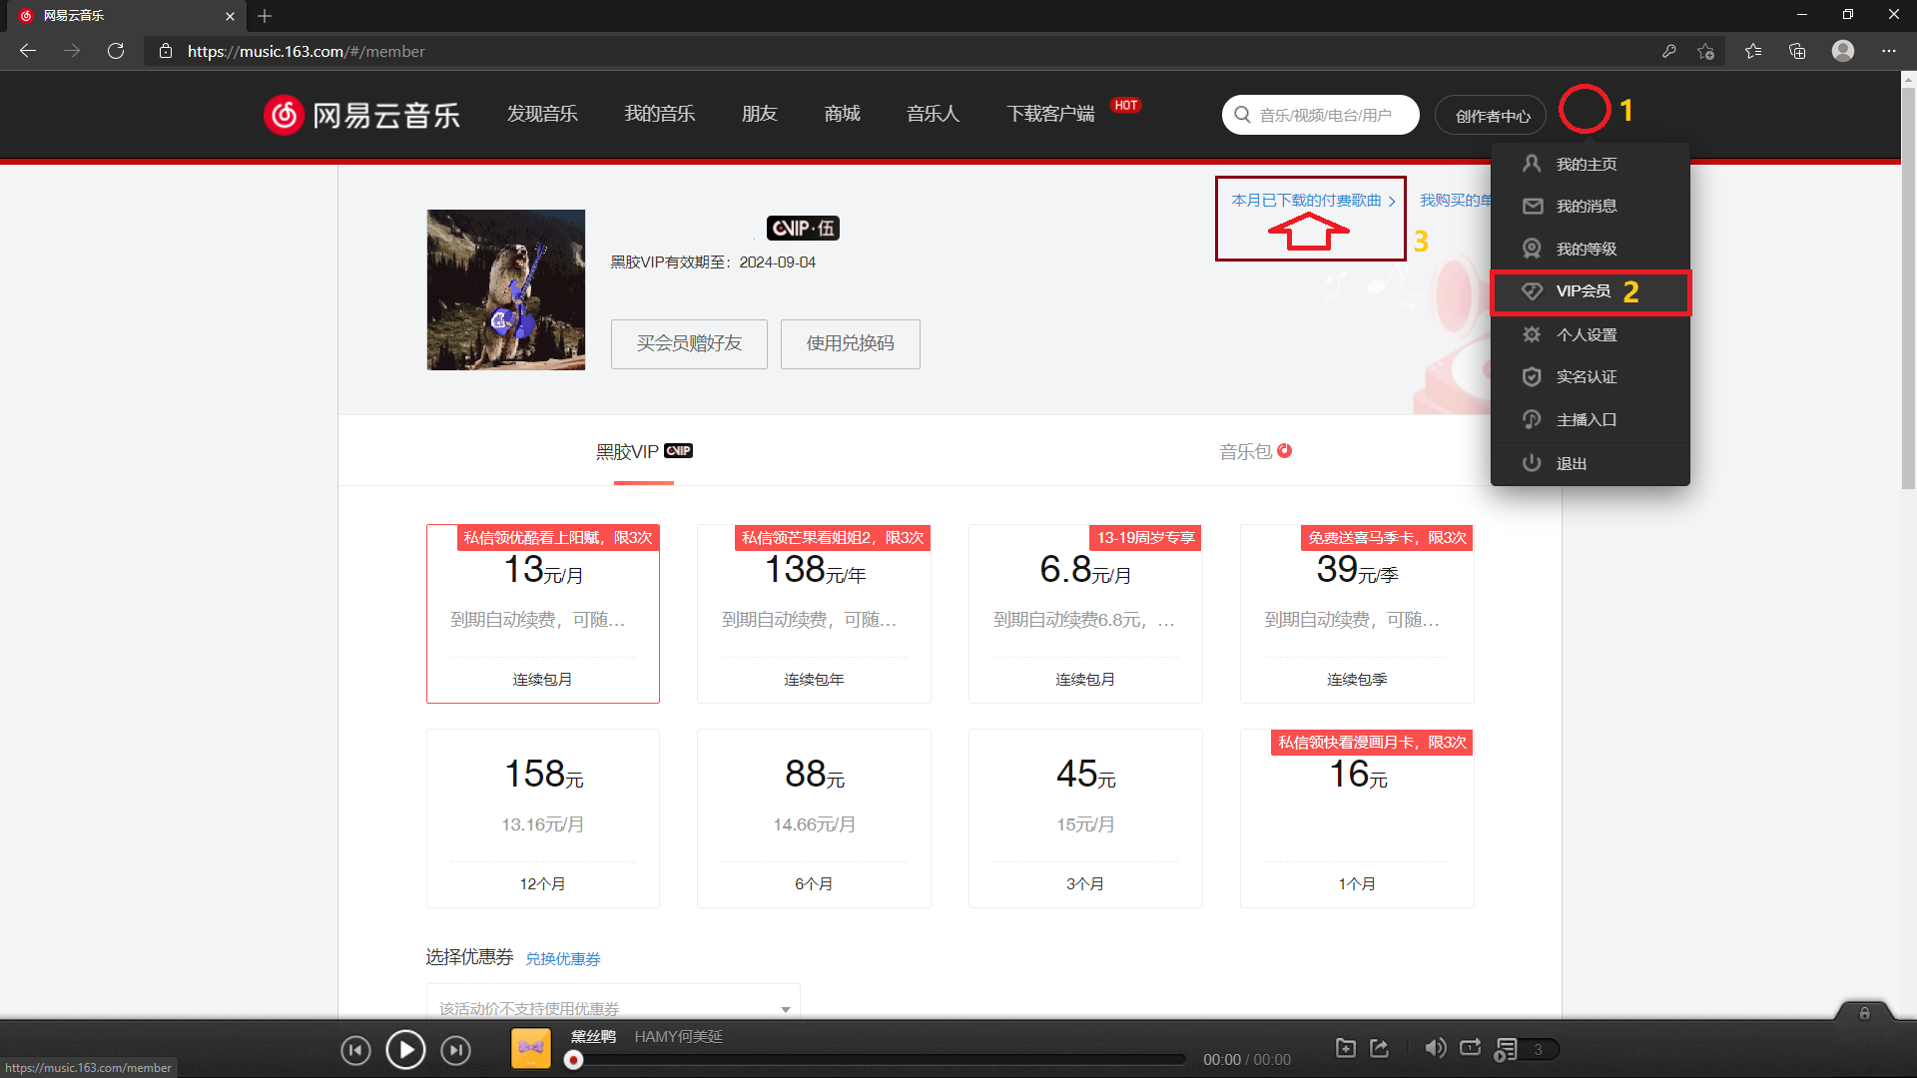Viewport: 1917px width, 1078px height.
Task: Select 实名认证 menu entry
Action: click(1590, 376)
